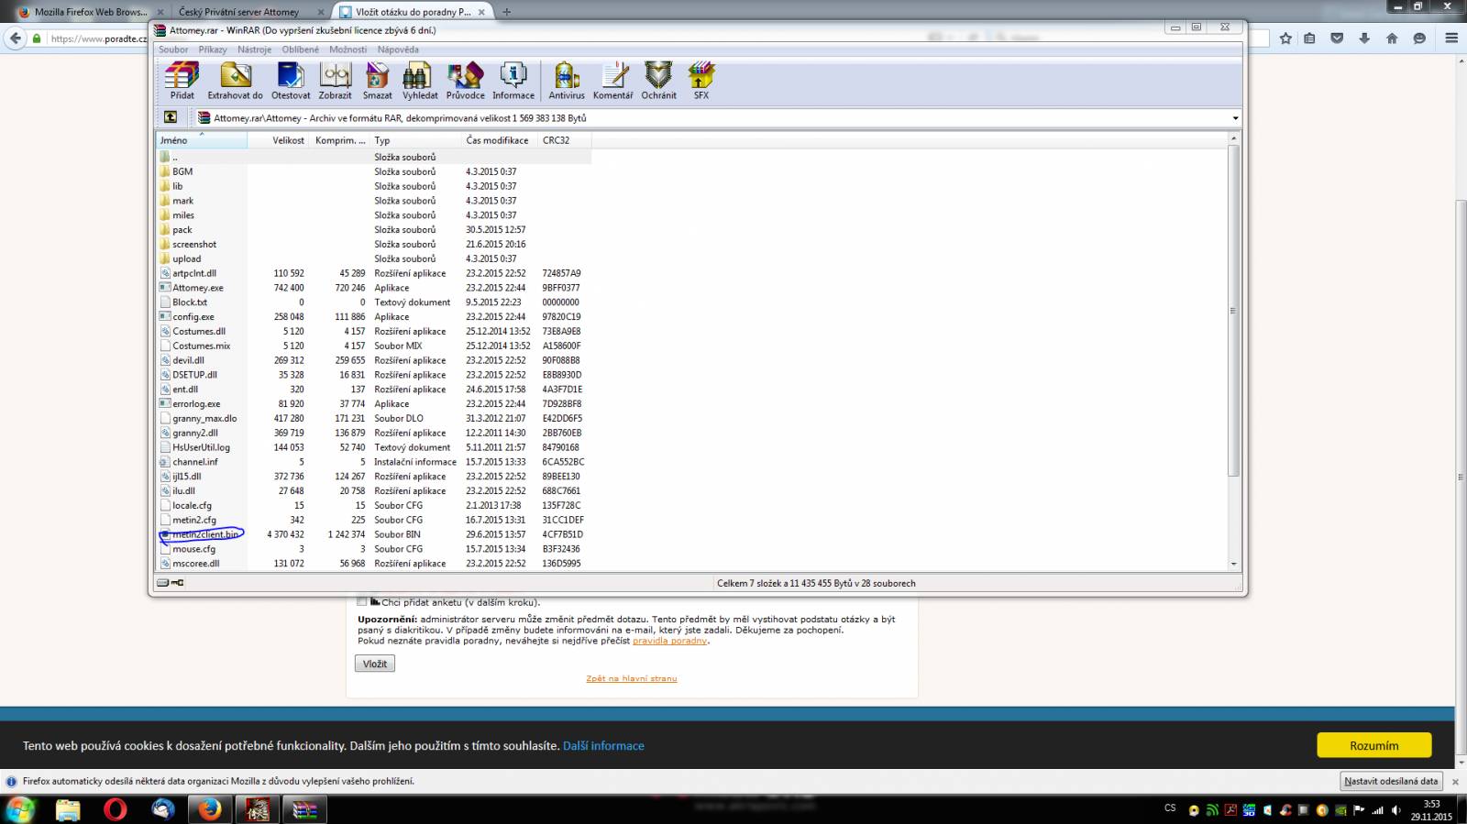Run the Antivirus toolbar icon
Image resolution: width=1467 pixels, height=824 pixels.
(x=567, y=81)
